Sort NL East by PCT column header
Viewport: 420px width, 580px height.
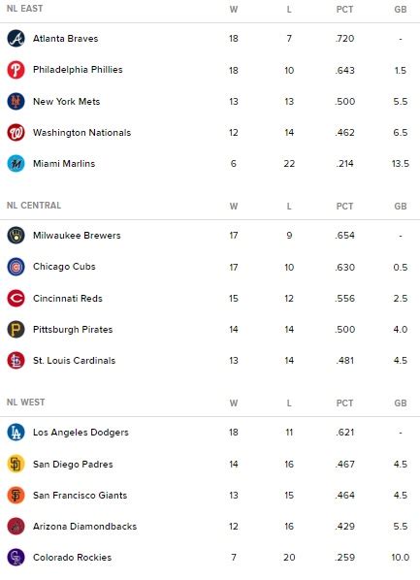coord(344,10)
